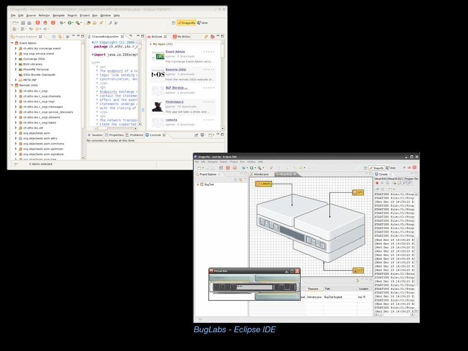Open Refactor menu in Eclipse Platform
Screen dimensions: 468x351
(x=44, y=15)
